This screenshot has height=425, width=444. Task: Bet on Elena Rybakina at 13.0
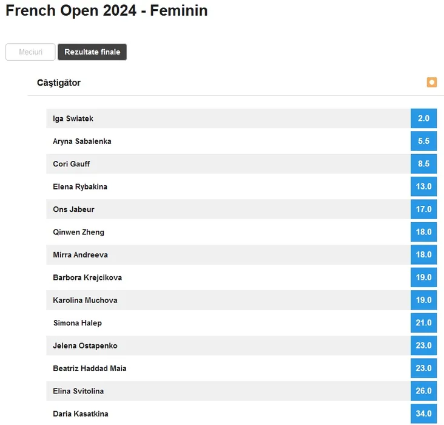(x=423, y=186)
